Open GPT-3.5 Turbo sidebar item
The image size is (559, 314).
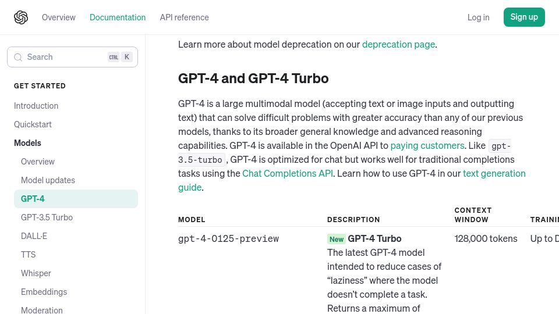pos(47,217)
